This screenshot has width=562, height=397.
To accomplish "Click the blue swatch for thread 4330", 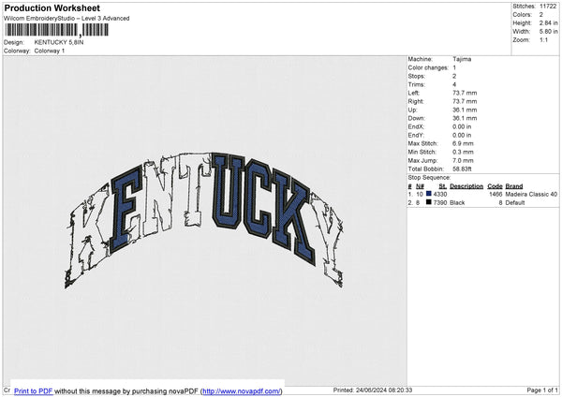I will pyautogui.click(x=429, y=194).
